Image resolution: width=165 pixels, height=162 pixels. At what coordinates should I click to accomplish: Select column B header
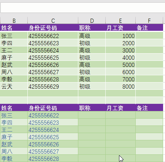point(14,21)
